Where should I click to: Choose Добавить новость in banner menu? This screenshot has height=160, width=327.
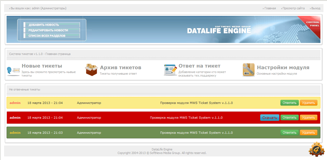coord(52,25)
